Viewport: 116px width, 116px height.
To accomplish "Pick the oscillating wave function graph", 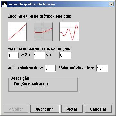I will pos(69,32).
